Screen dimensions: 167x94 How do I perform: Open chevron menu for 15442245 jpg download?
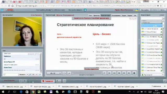coord(26,86)
